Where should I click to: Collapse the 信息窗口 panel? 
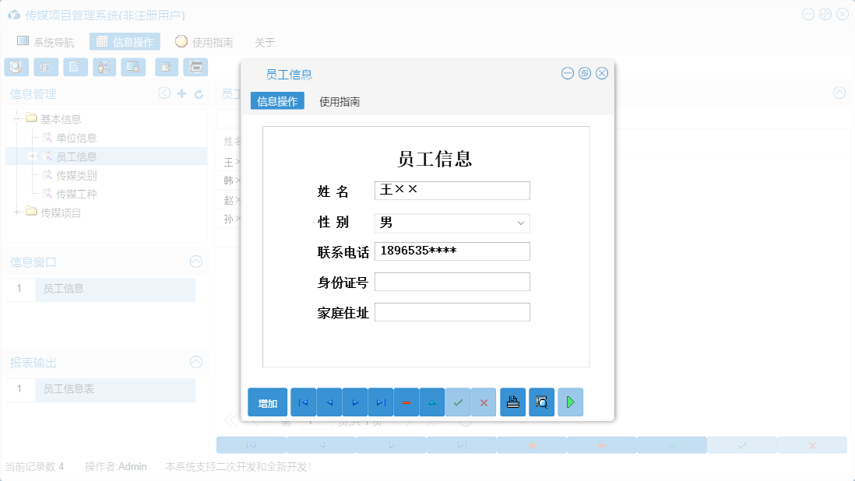195,261
